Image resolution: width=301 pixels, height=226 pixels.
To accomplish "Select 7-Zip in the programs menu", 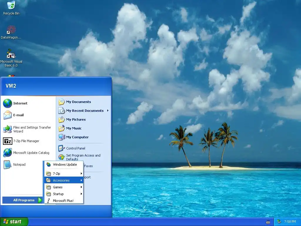I will coord(64,174).
